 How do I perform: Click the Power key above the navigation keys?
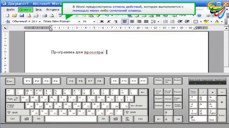click(177, 81)
